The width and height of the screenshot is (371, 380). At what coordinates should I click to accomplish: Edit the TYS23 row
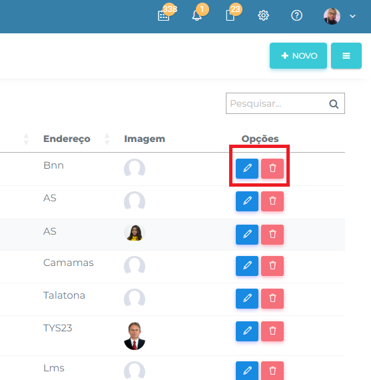click(247, 331)
